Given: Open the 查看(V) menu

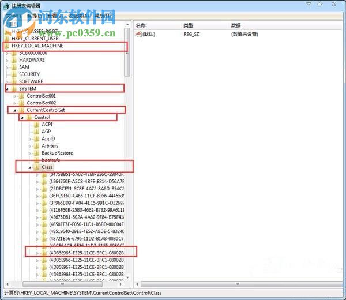Looking at the screenshot, I should (x=55, y=16).
